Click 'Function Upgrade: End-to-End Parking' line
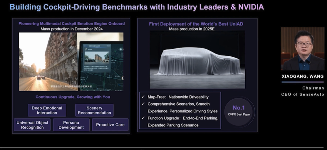This screenshot has width=327, height=150. (x=183, y=118)
